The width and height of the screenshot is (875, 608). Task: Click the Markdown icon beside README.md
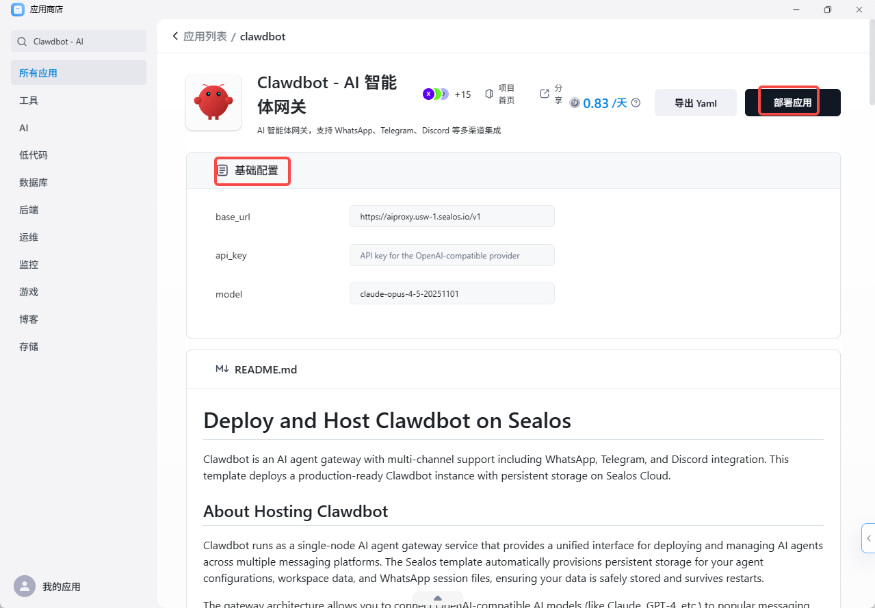[222, 369]
